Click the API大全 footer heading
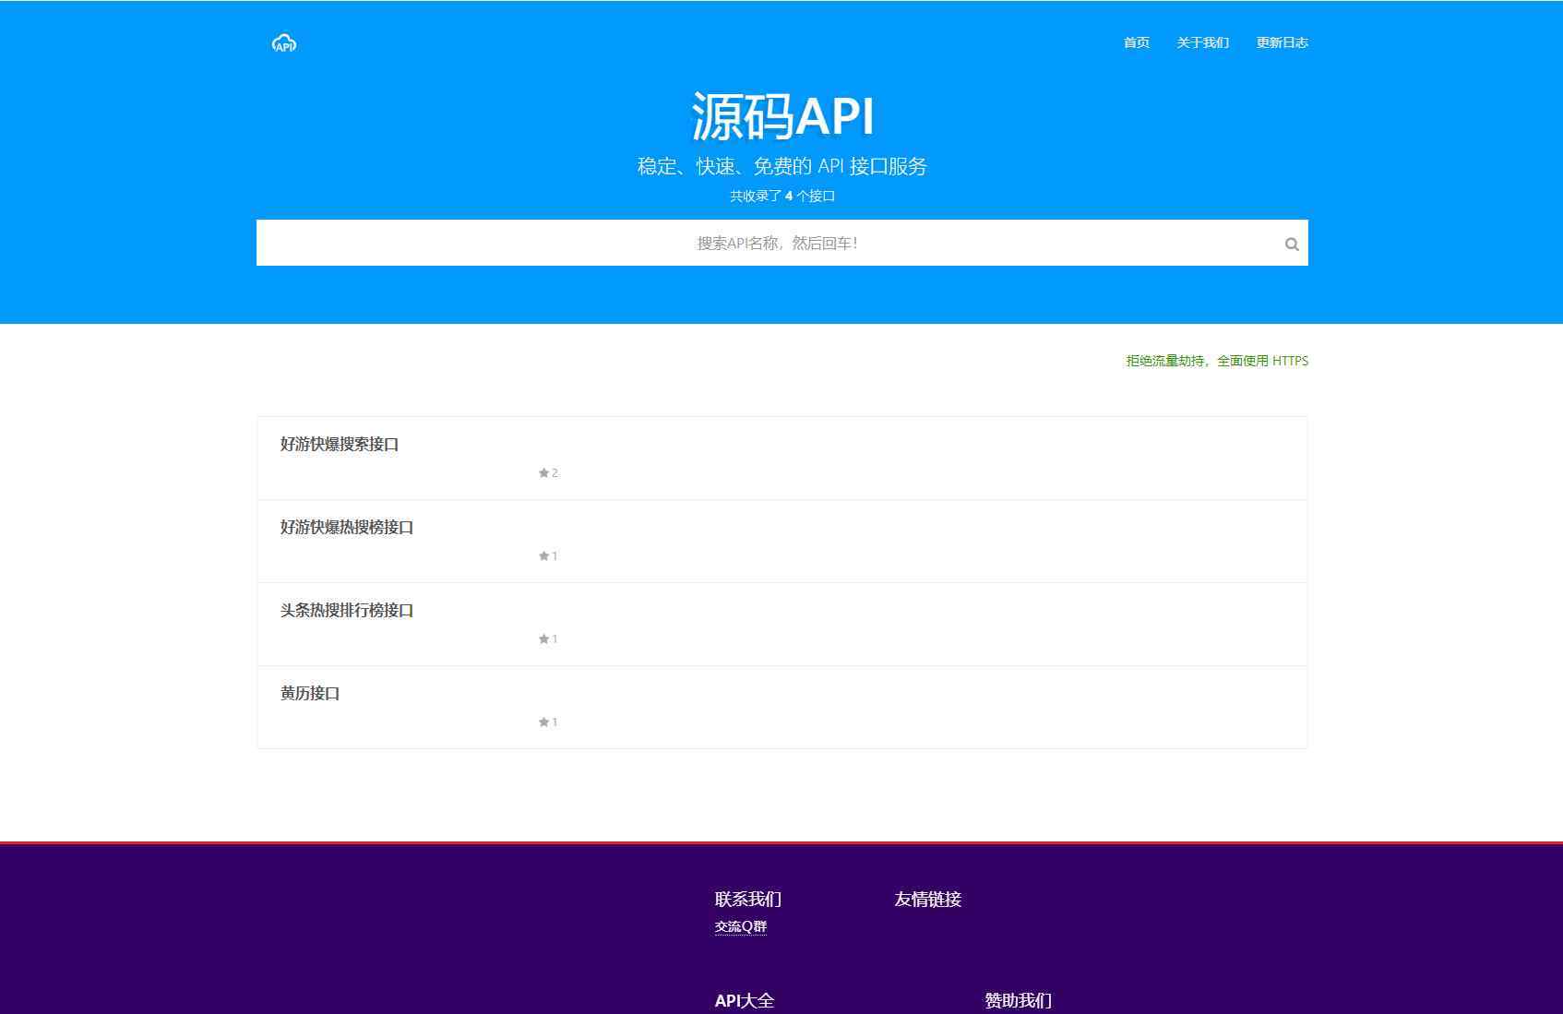The height and width of the screenshot is (1014, 1563). tap(745, 1000)
